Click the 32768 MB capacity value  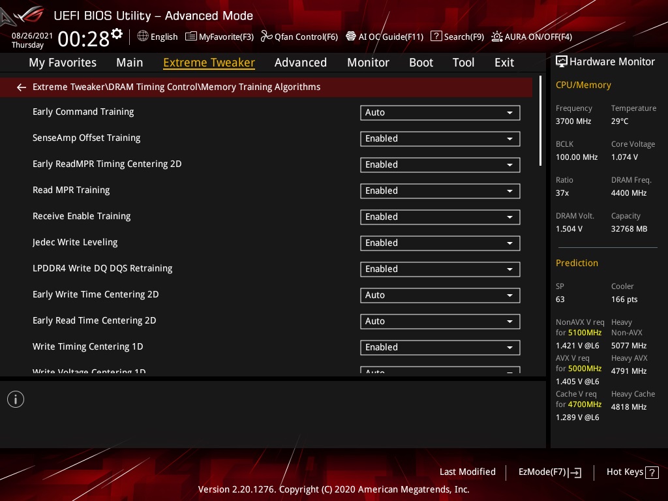630,229
